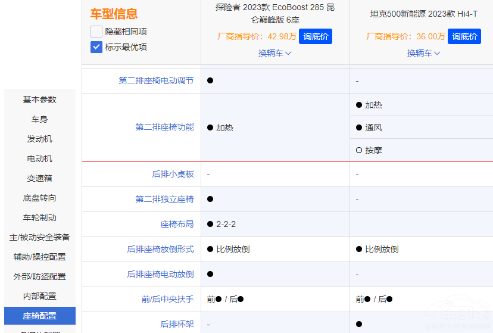Click 询底价 button for 探险者 2023款
The width and height of the screenshot is (493, 333).
[315, 36]
